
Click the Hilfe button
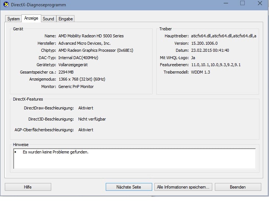click(28, 187)
